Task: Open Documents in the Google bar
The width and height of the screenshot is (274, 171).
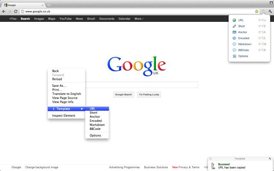Action: point(107,19)
